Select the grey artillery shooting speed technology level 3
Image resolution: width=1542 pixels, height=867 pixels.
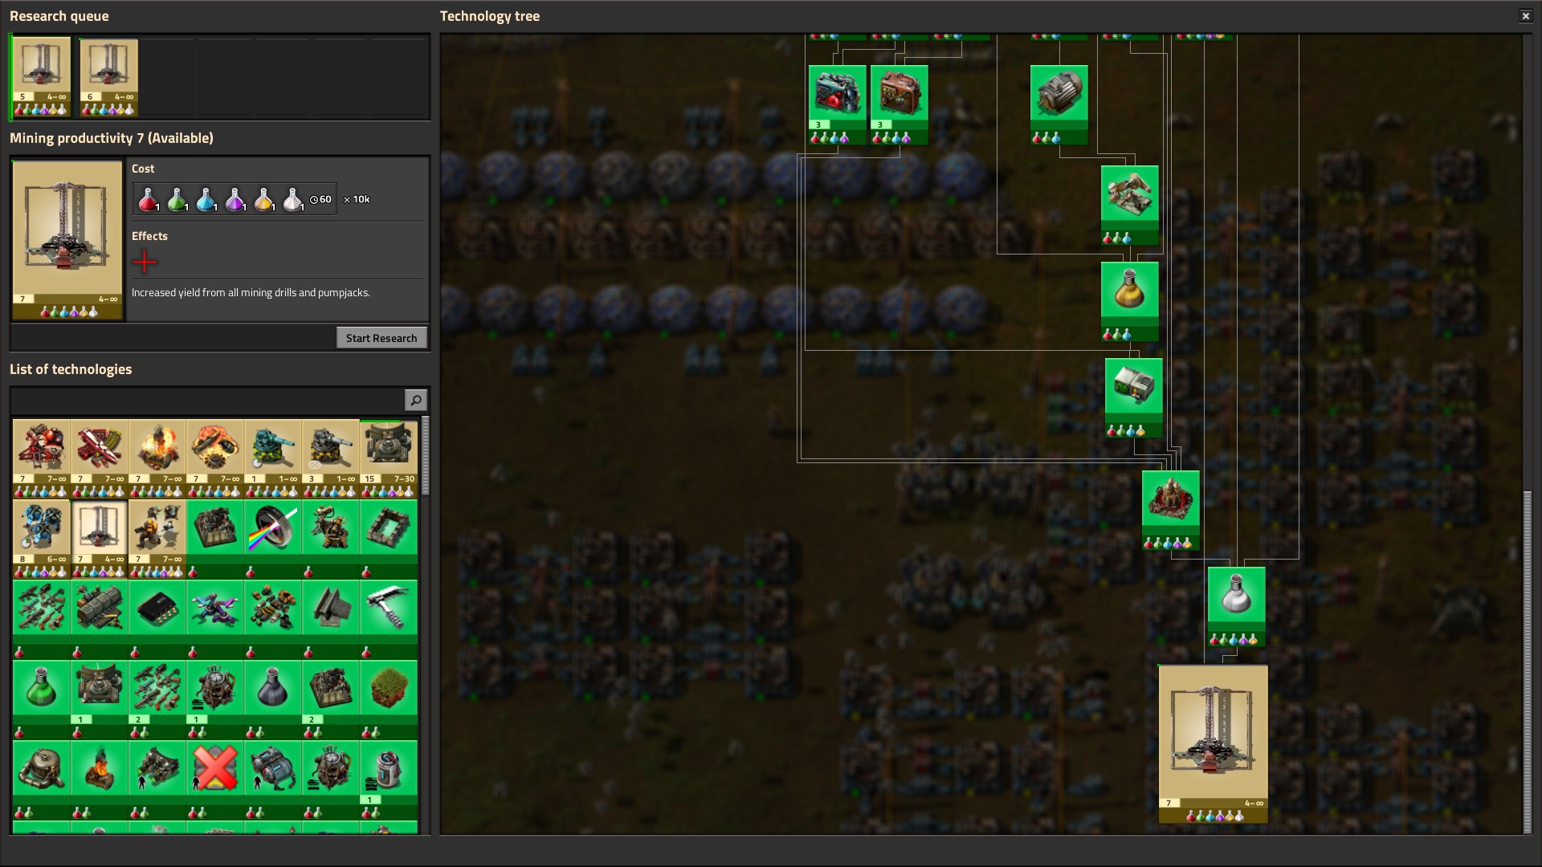pos(331,458)
